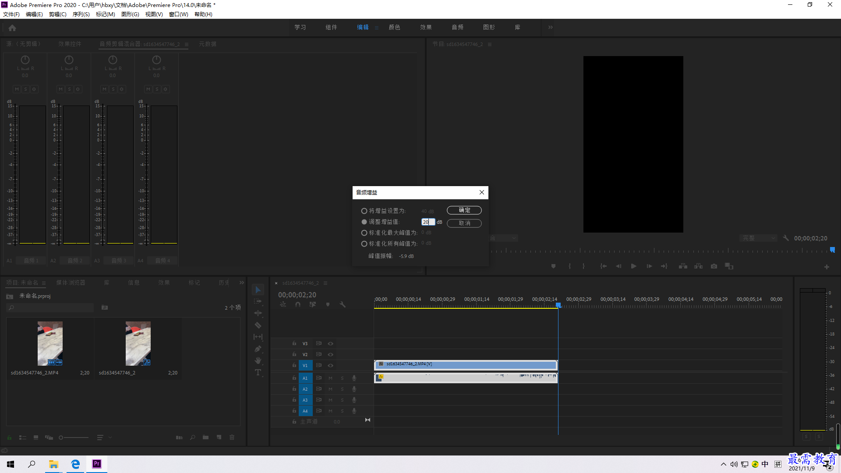Cancel audio gain dialog with 取消
Viewport: 841px width, 473px height.
(x=464, y=223)
